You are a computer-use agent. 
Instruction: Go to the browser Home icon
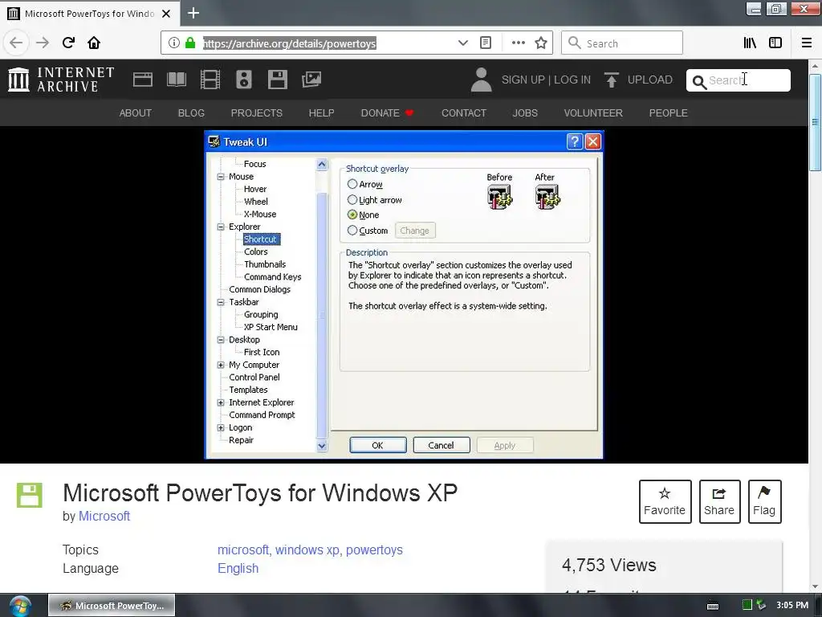point(94,43)
